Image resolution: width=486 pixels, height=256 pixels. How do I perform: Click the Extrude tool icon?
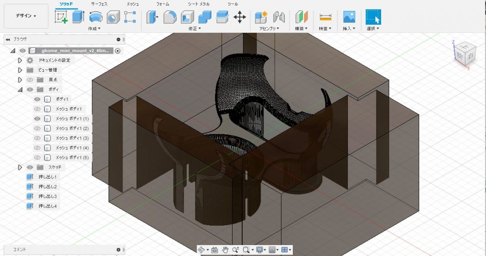[x=78, y=17]
